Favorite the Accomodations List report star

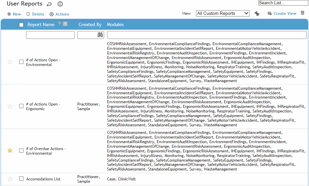(10, 179)
